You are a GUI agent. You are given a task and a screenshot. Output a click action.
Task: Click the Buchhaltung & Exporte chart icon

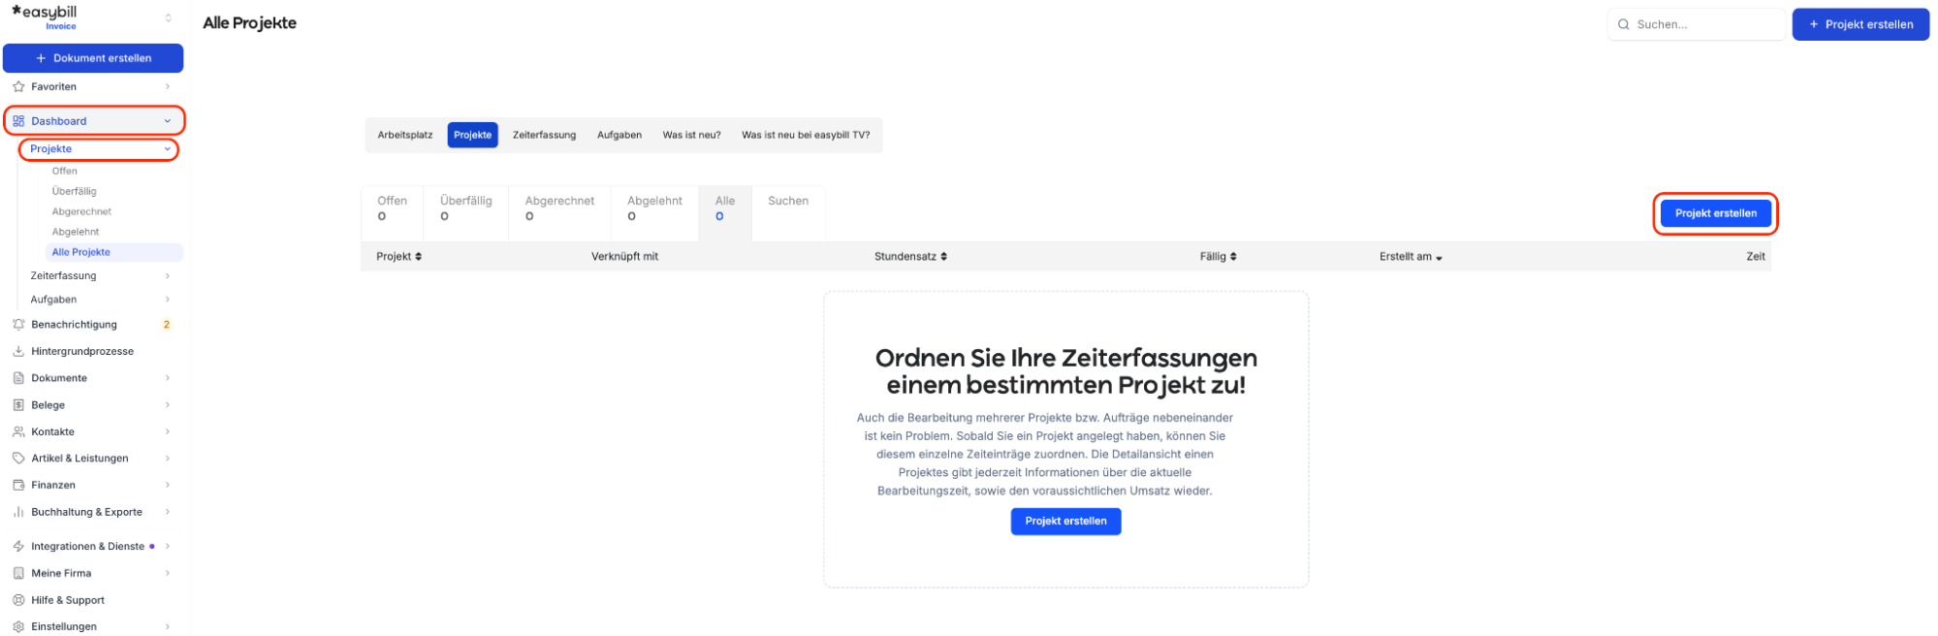click(x=18, y=512)
